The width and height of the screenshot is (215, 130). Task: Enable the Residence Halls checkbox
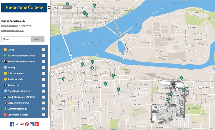(x=44, y=79)
